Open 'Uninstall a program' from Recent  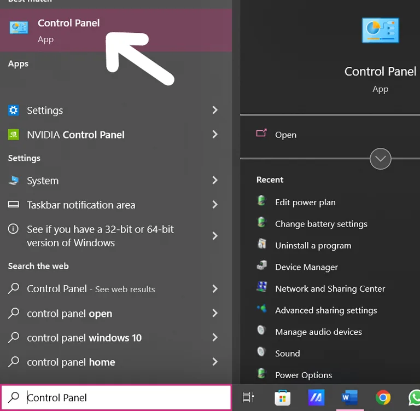tap(313, 246)
